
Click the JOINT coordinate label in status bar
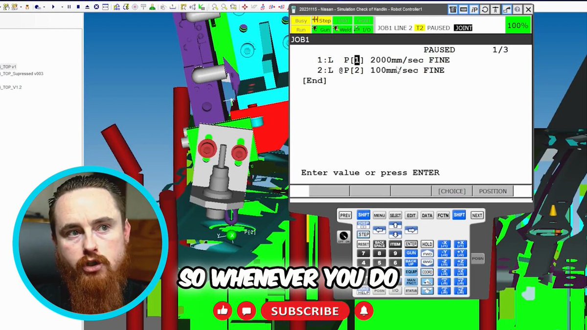(x=463, y=28)
